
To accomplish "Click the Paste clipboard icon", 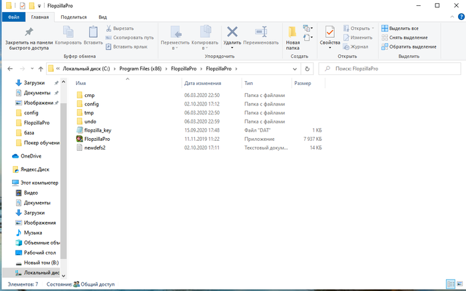I will coord(93,32).
